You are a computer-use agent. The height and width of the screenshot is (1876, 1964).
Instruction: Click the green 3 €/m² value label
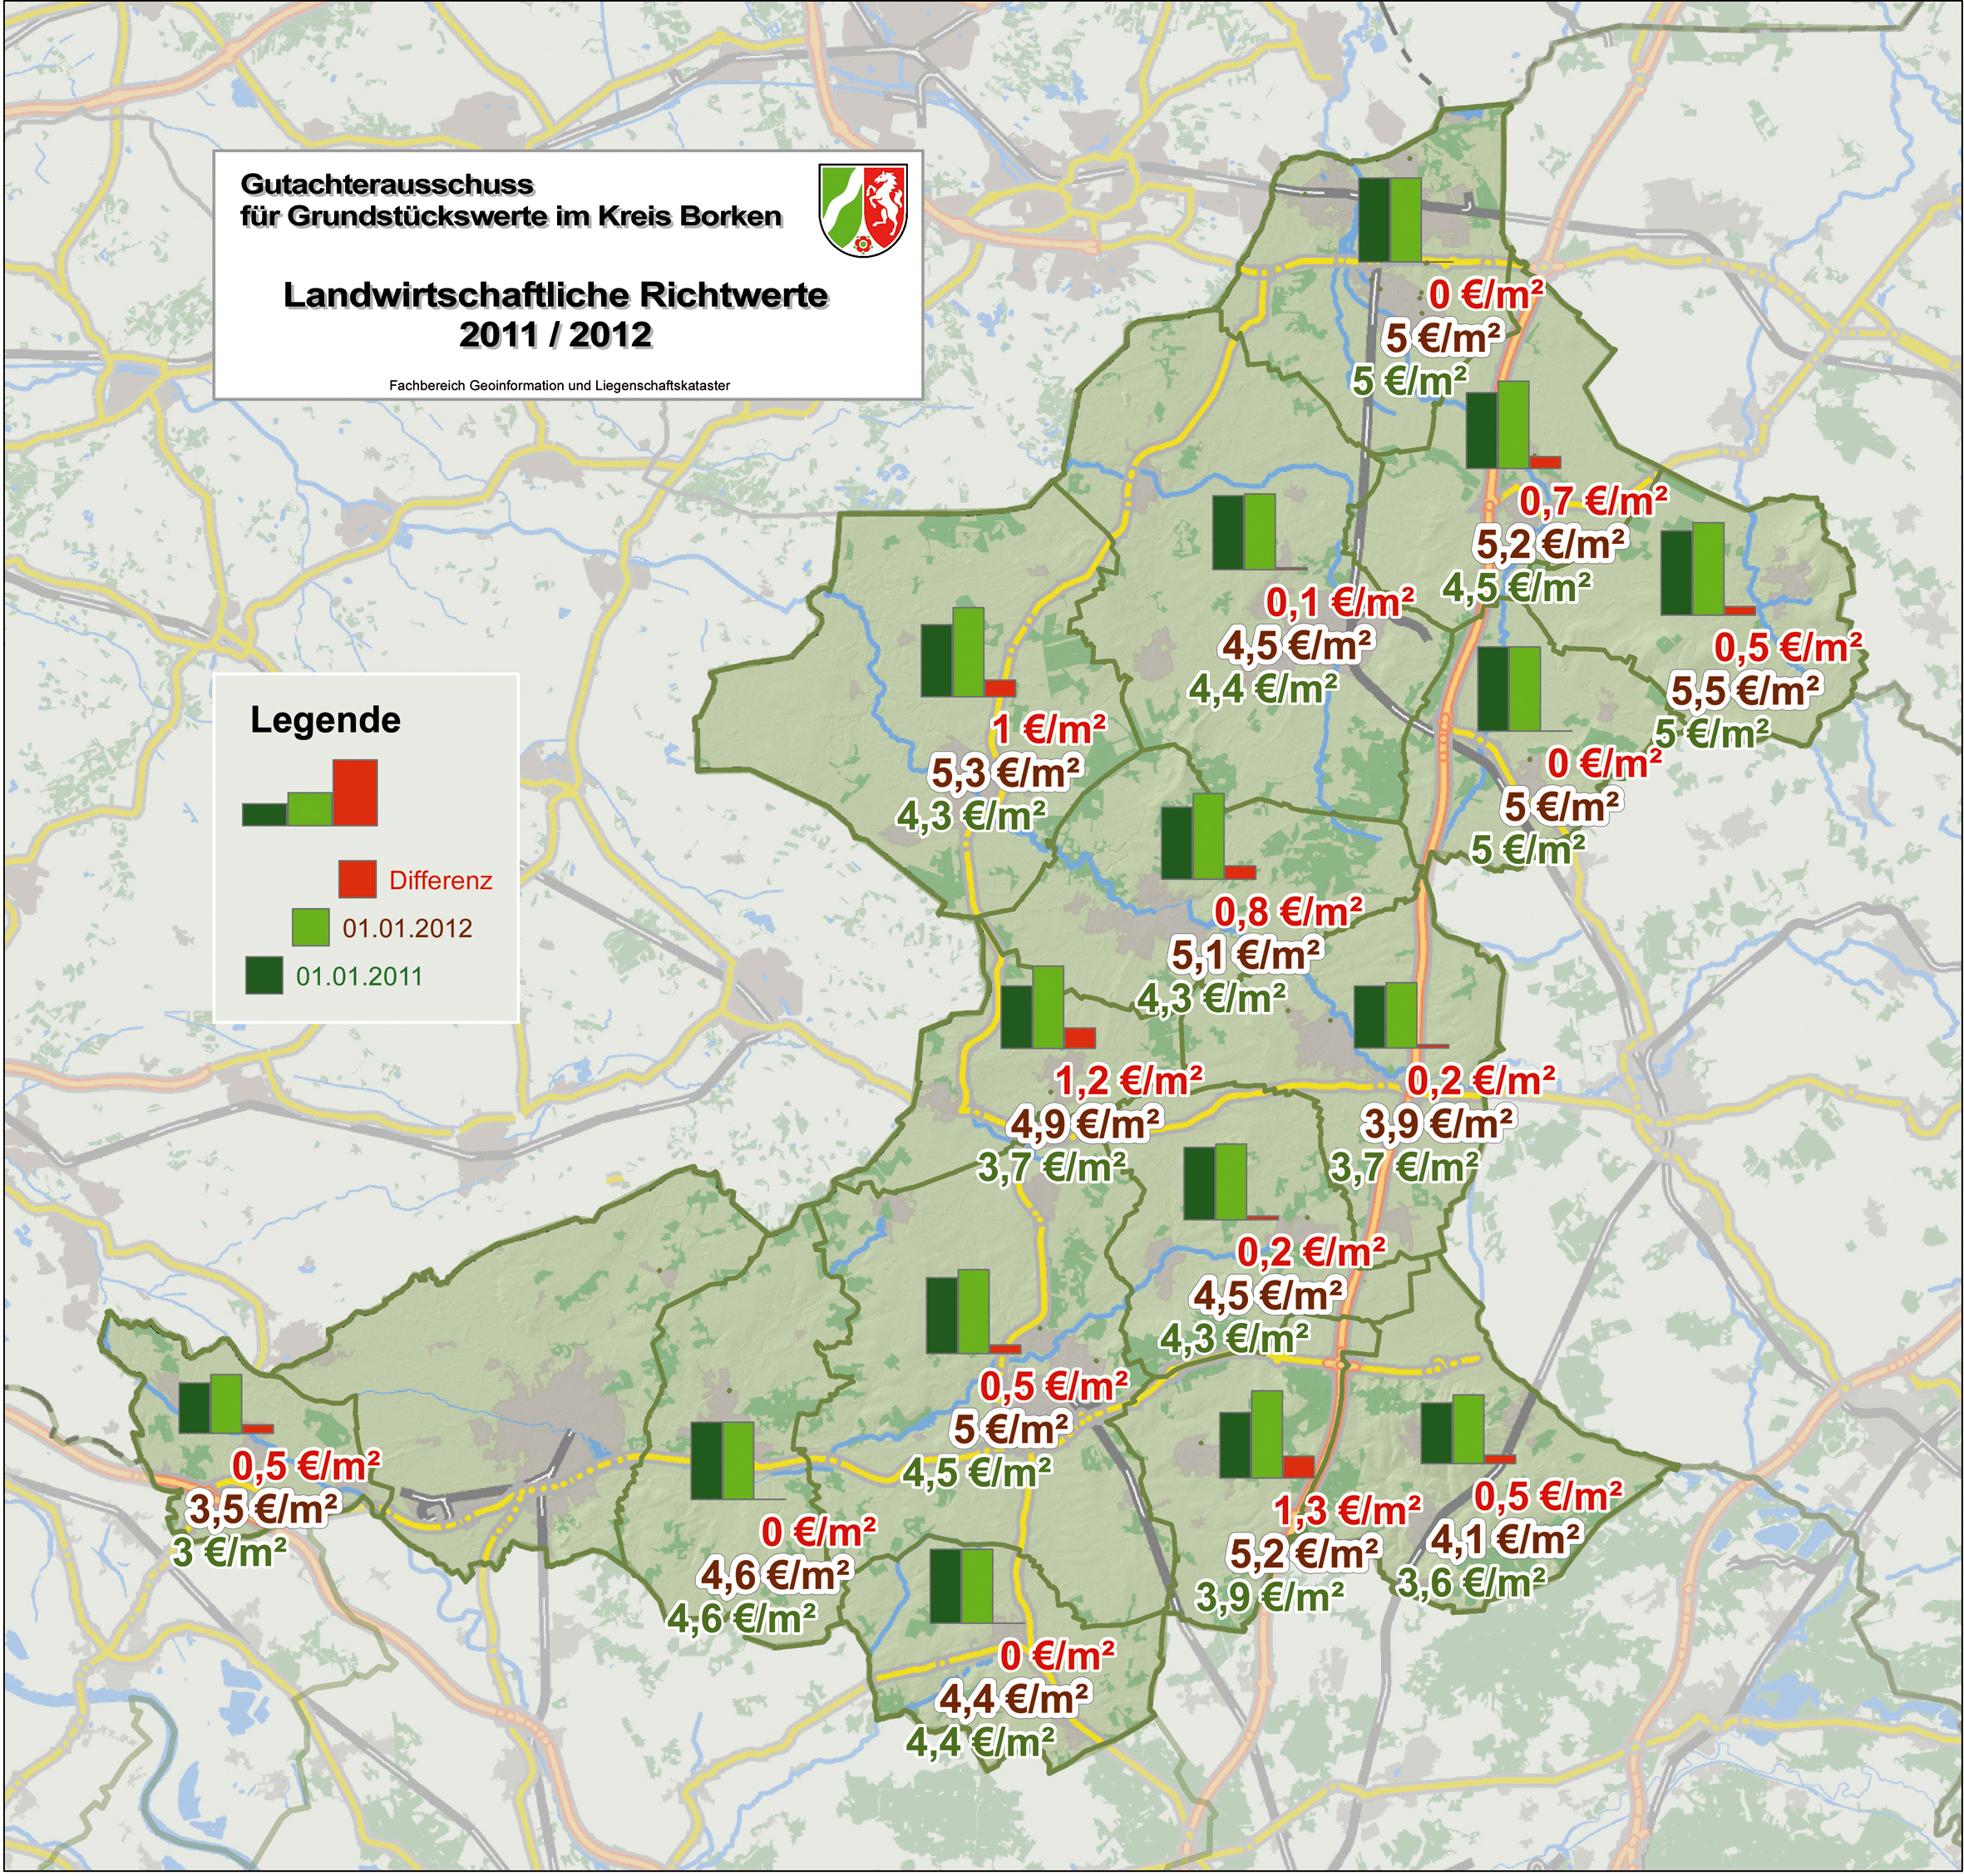[x=230, y=1552]
